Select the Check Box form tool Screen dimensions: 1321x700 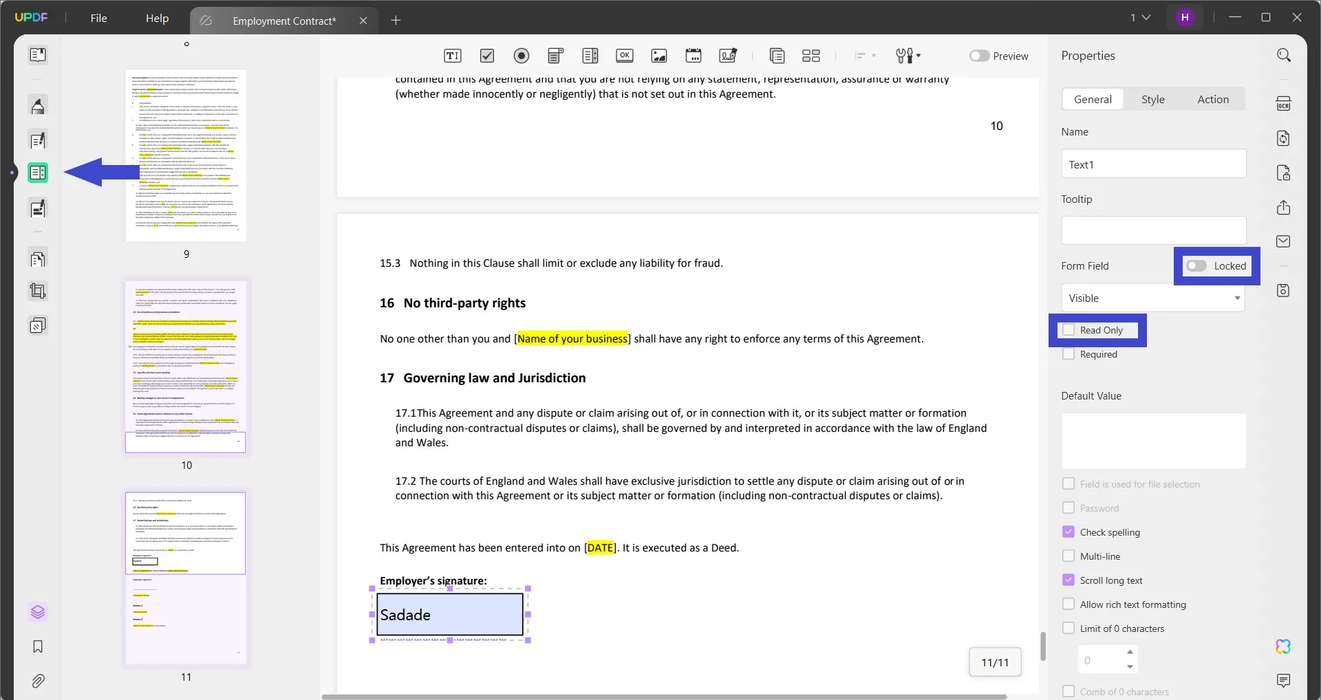[x=487, y=56]
